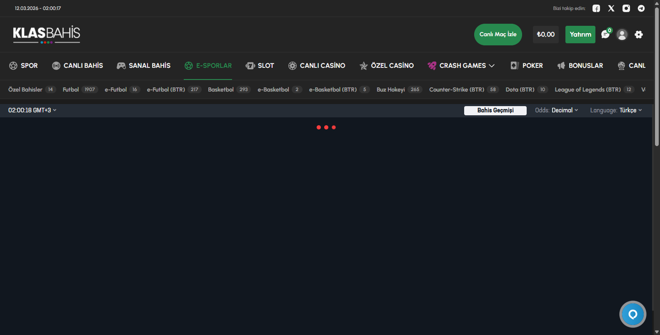Click the megaphone icon beside BONUSLAR
660x335 pixels.
pos(561,66)
